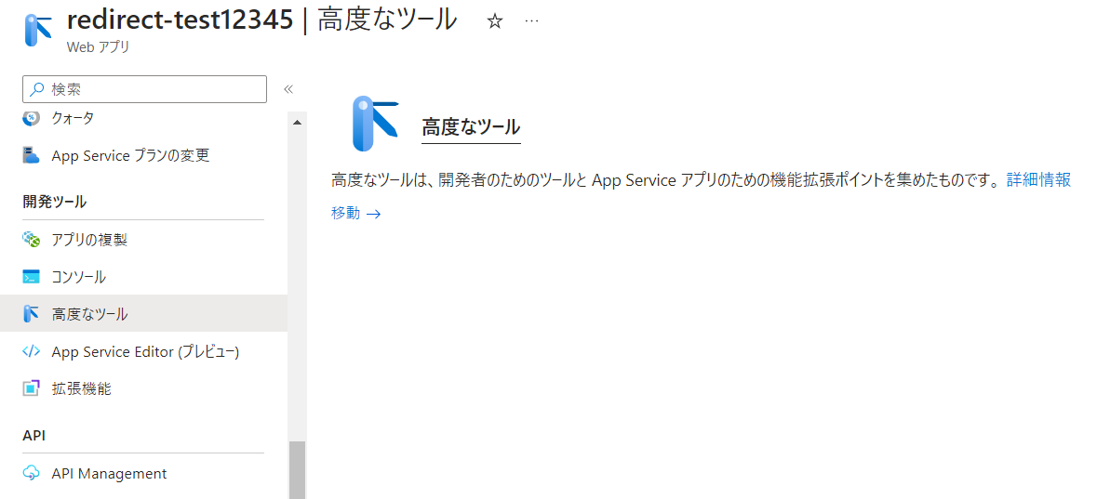Open App Service Editor (プレビュー)
Viewport: 1097px width, 499px height.
click(x=143, y=351)
